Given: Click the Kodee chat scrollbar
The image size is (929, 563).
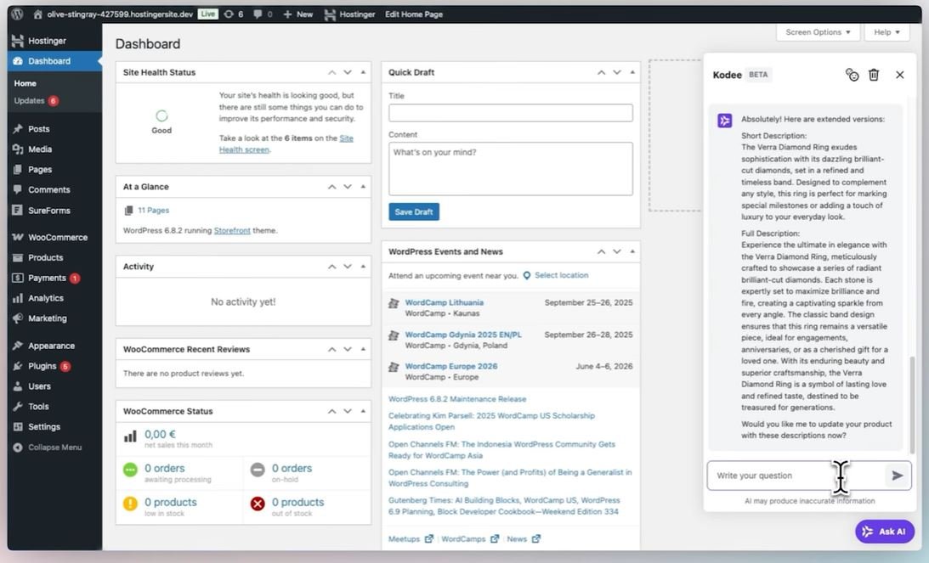Looking at the screenshot, I should pyautogui.click(x=913, y=399).
